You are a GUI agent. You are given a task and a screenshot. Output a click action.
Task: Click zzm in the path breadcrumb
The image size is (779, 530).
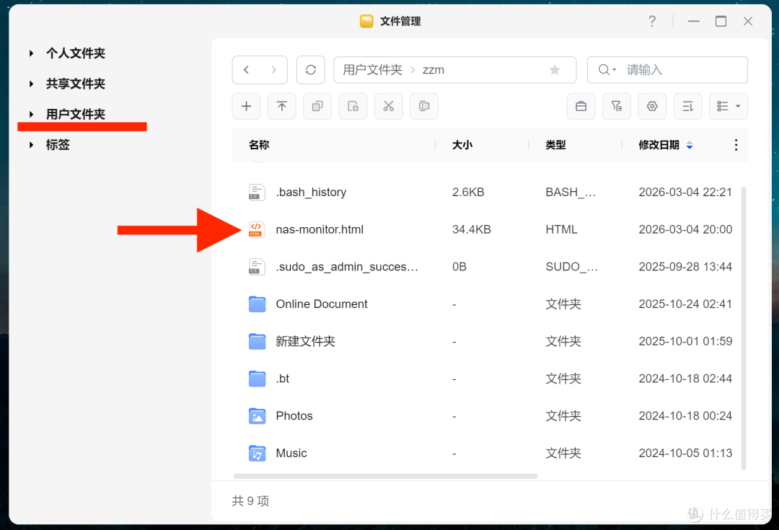coord(433,70)
